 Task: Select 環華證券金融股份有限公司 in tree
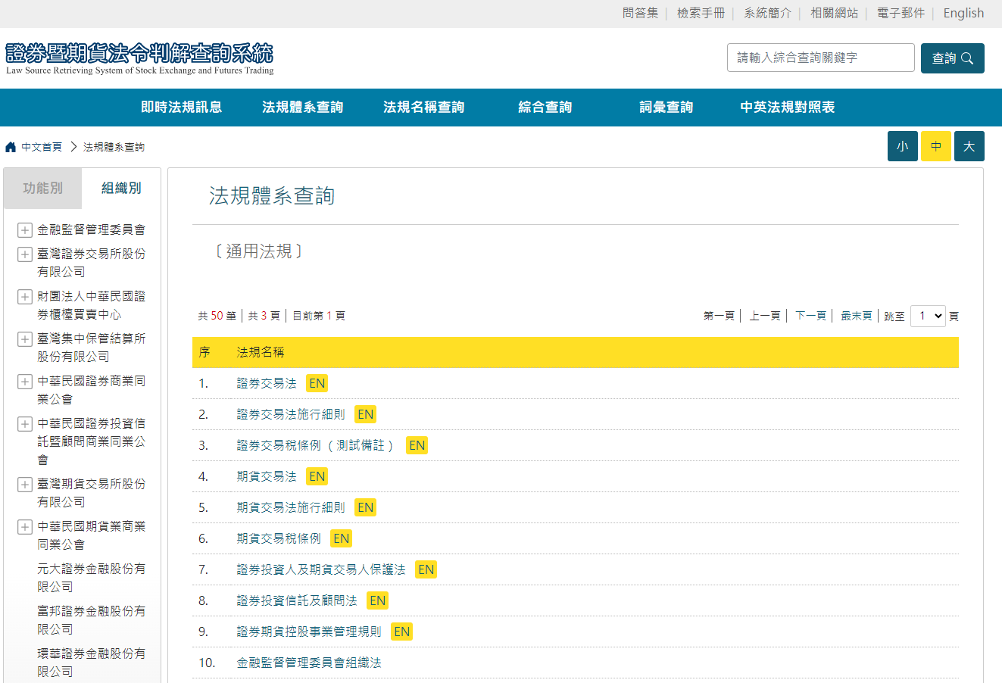pyautogui.click(x=91, y=662)
